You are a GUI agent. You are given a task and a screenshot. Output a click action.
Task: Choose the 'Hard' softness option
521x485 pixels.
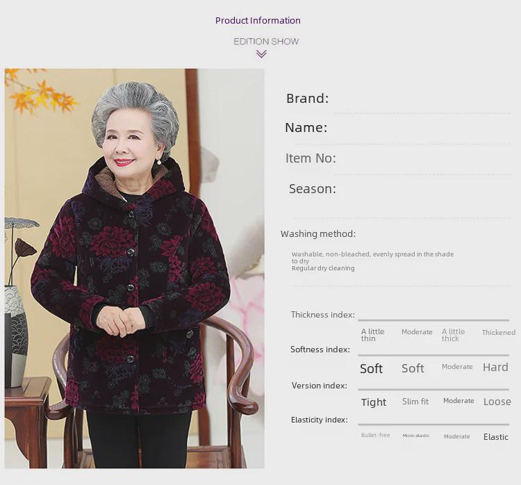[x=495, y=368]
